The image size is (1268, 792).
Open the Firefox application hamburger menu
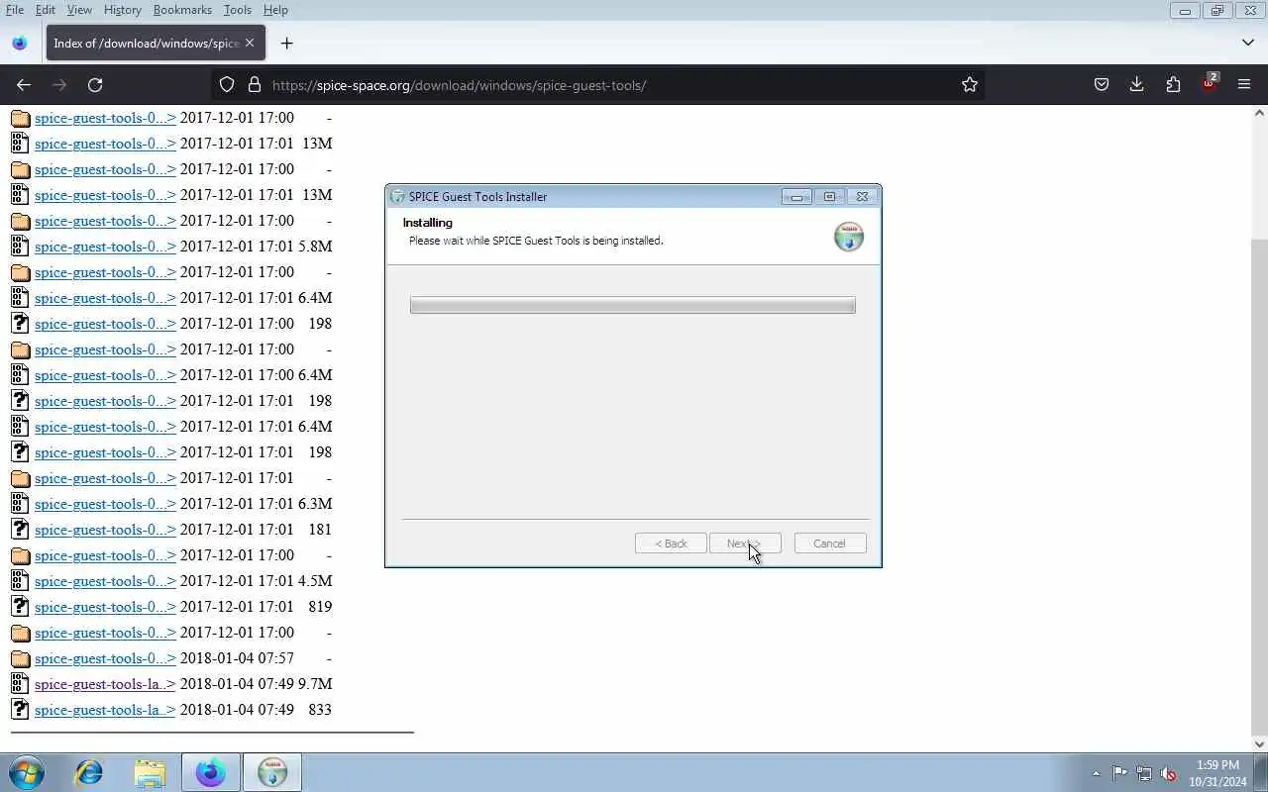click(x=1244, y=85)
